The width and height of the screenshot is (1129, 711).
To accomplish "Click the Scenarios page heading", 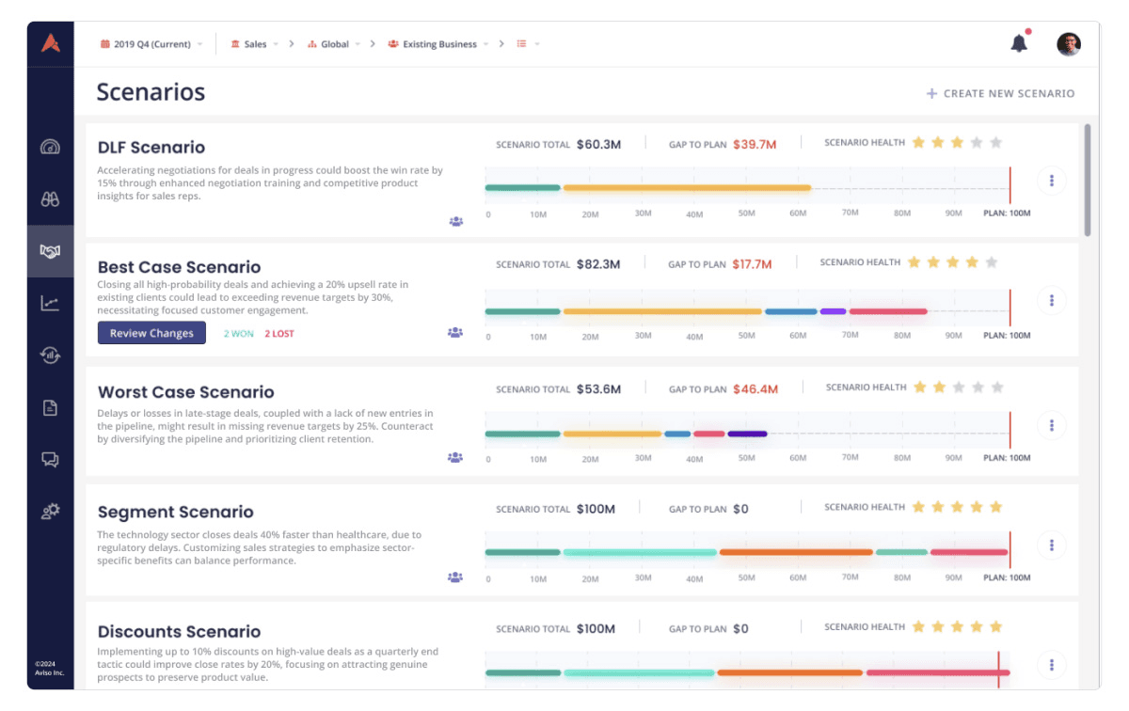I will (151, 92).
